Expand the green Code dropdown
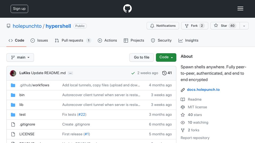255x143 pixels. 166,57
